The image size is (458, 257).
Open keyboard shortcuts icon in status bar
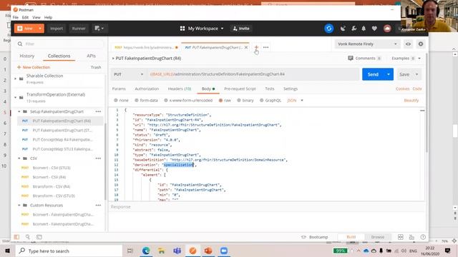(x=411, y=237)
